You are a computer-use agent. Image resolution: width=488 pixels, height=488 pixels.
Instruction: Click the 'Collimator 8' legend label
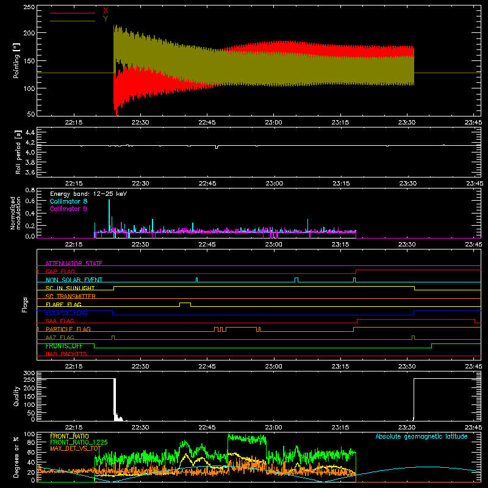coord(68,201)
